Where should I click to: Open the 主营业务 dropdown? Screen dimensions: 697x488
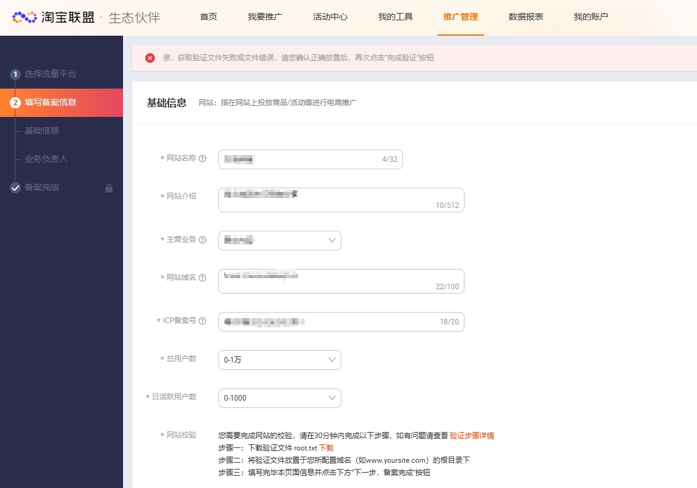tap(279, 241)
